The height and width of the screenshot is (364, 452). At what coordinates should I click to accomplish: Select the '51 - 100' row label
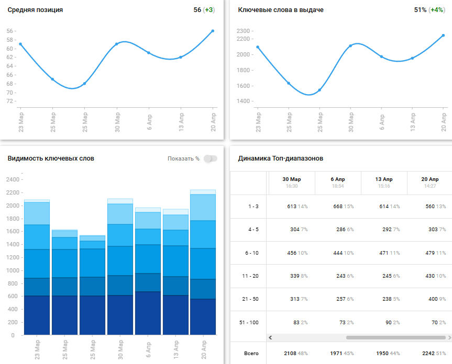coord(249,323)
